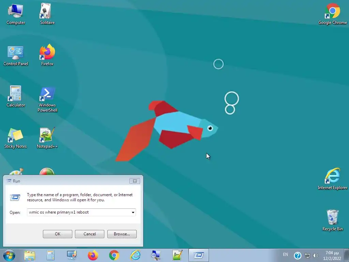
Task: Launch Google Chrome from the taskbar
Action: [114, 255]
